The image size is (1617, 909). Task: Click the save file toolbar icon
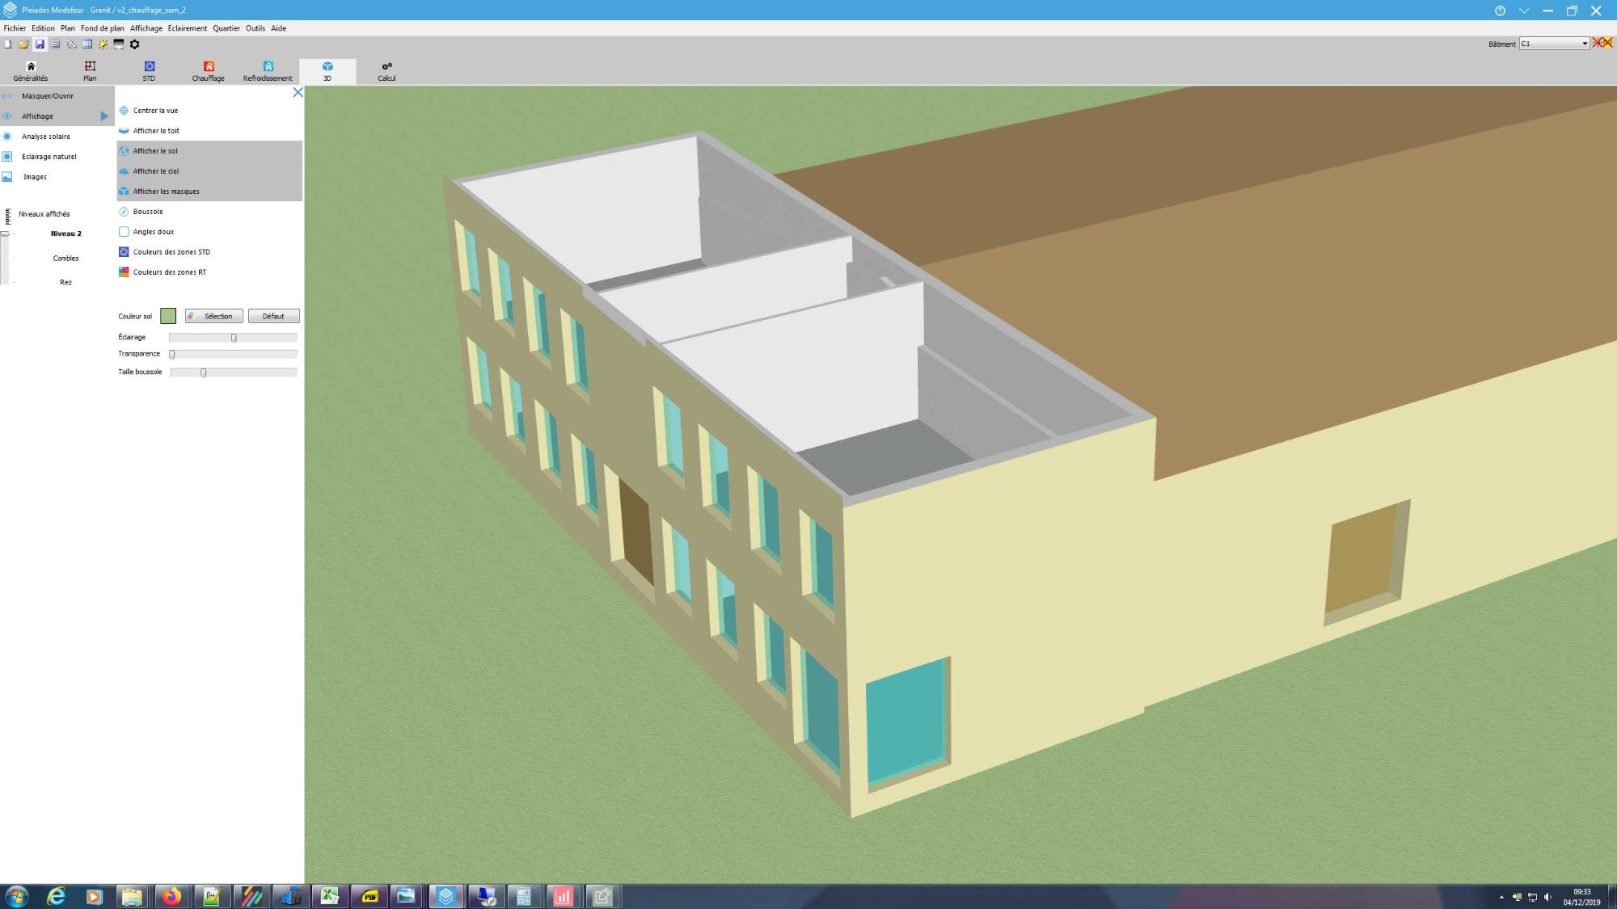(x=39, y=44)
